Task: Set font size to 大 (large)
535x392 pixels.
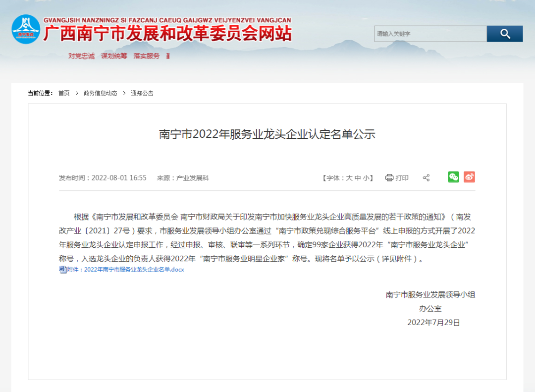Action: [x=349, y=178]
